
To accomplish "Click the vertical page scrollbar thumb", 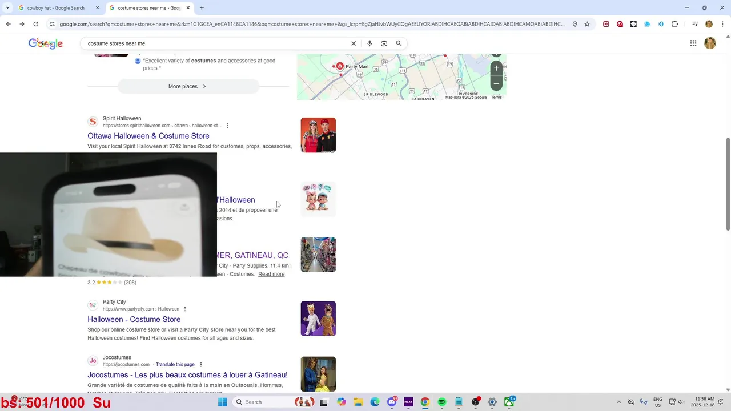I will (x=728, y=184).
